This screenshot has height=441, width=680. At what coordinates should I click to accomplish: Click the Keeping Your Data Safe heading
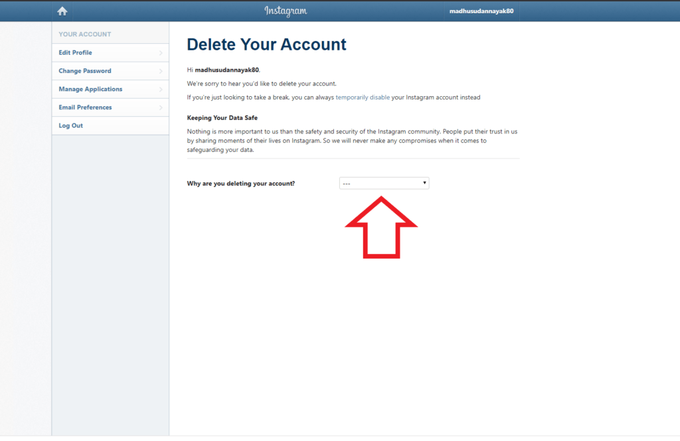coord(222,118)
